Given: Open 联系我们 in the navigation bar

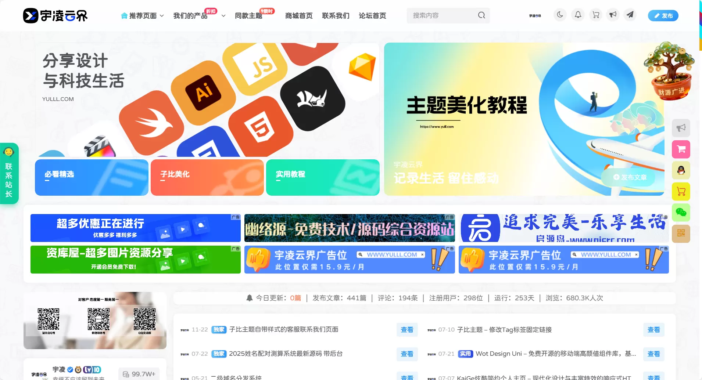Looking at the screenshot, I should [336, 16].
